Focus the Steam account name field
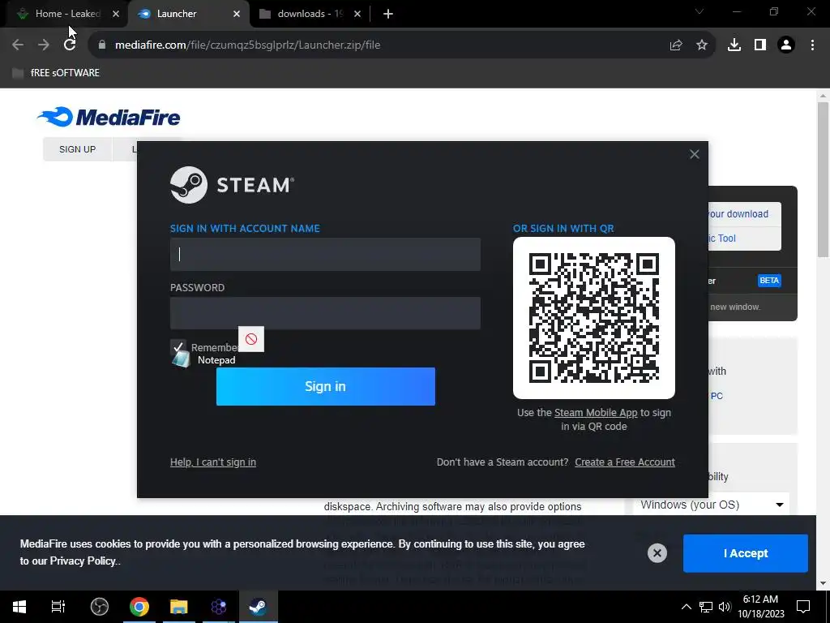This screenshot has width=830, height=623. [325, 254]
